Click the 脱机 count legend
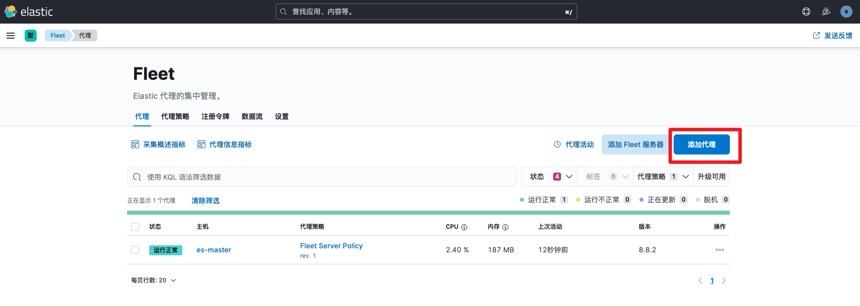Screen dimensions: 860x306 (712, 200)
